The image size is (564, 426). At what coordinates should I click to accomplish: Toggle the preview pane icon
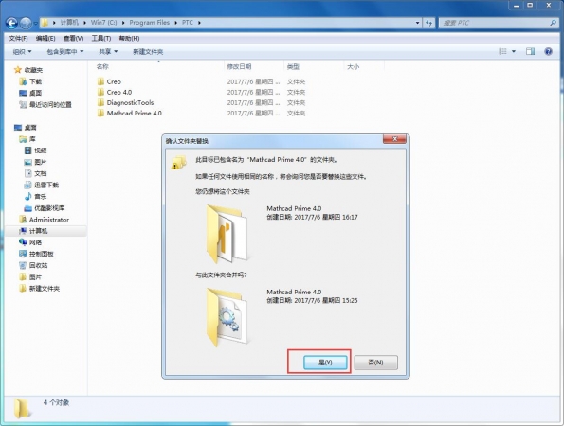[530, 51]
